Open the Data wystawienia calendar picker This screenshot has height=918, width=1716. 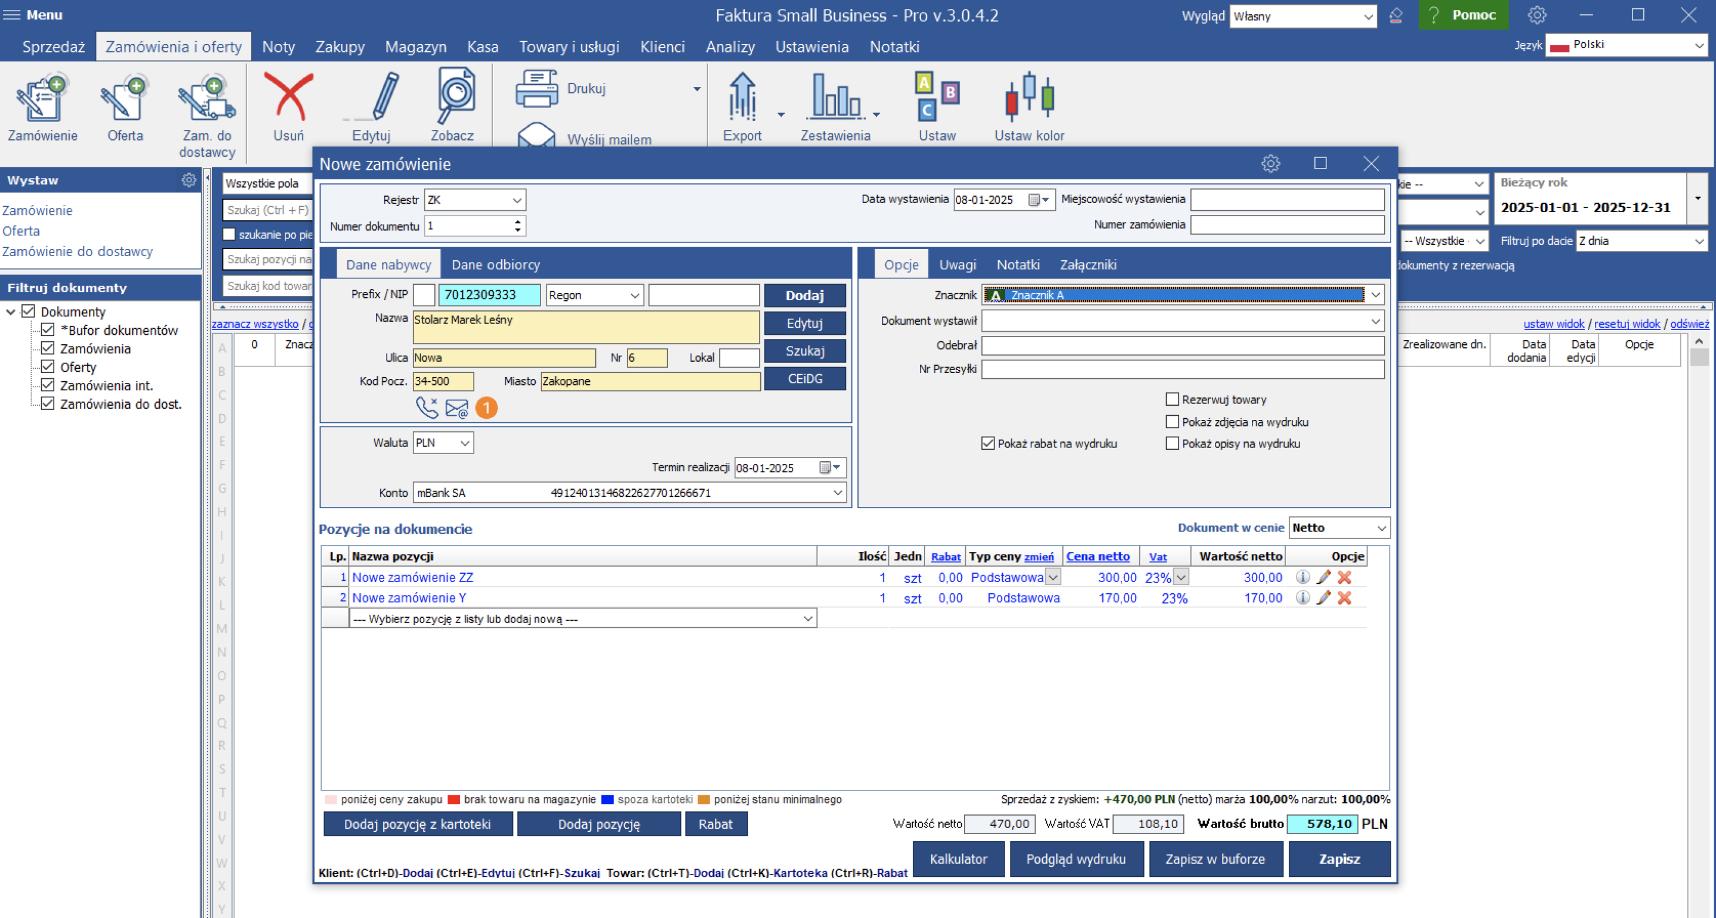point(1039,200)
